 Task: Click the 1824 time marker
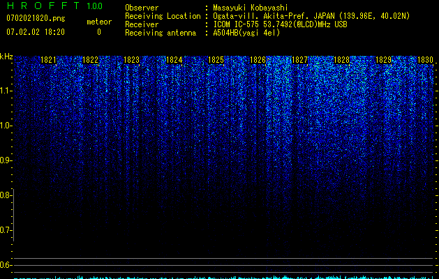pos(174,60)
